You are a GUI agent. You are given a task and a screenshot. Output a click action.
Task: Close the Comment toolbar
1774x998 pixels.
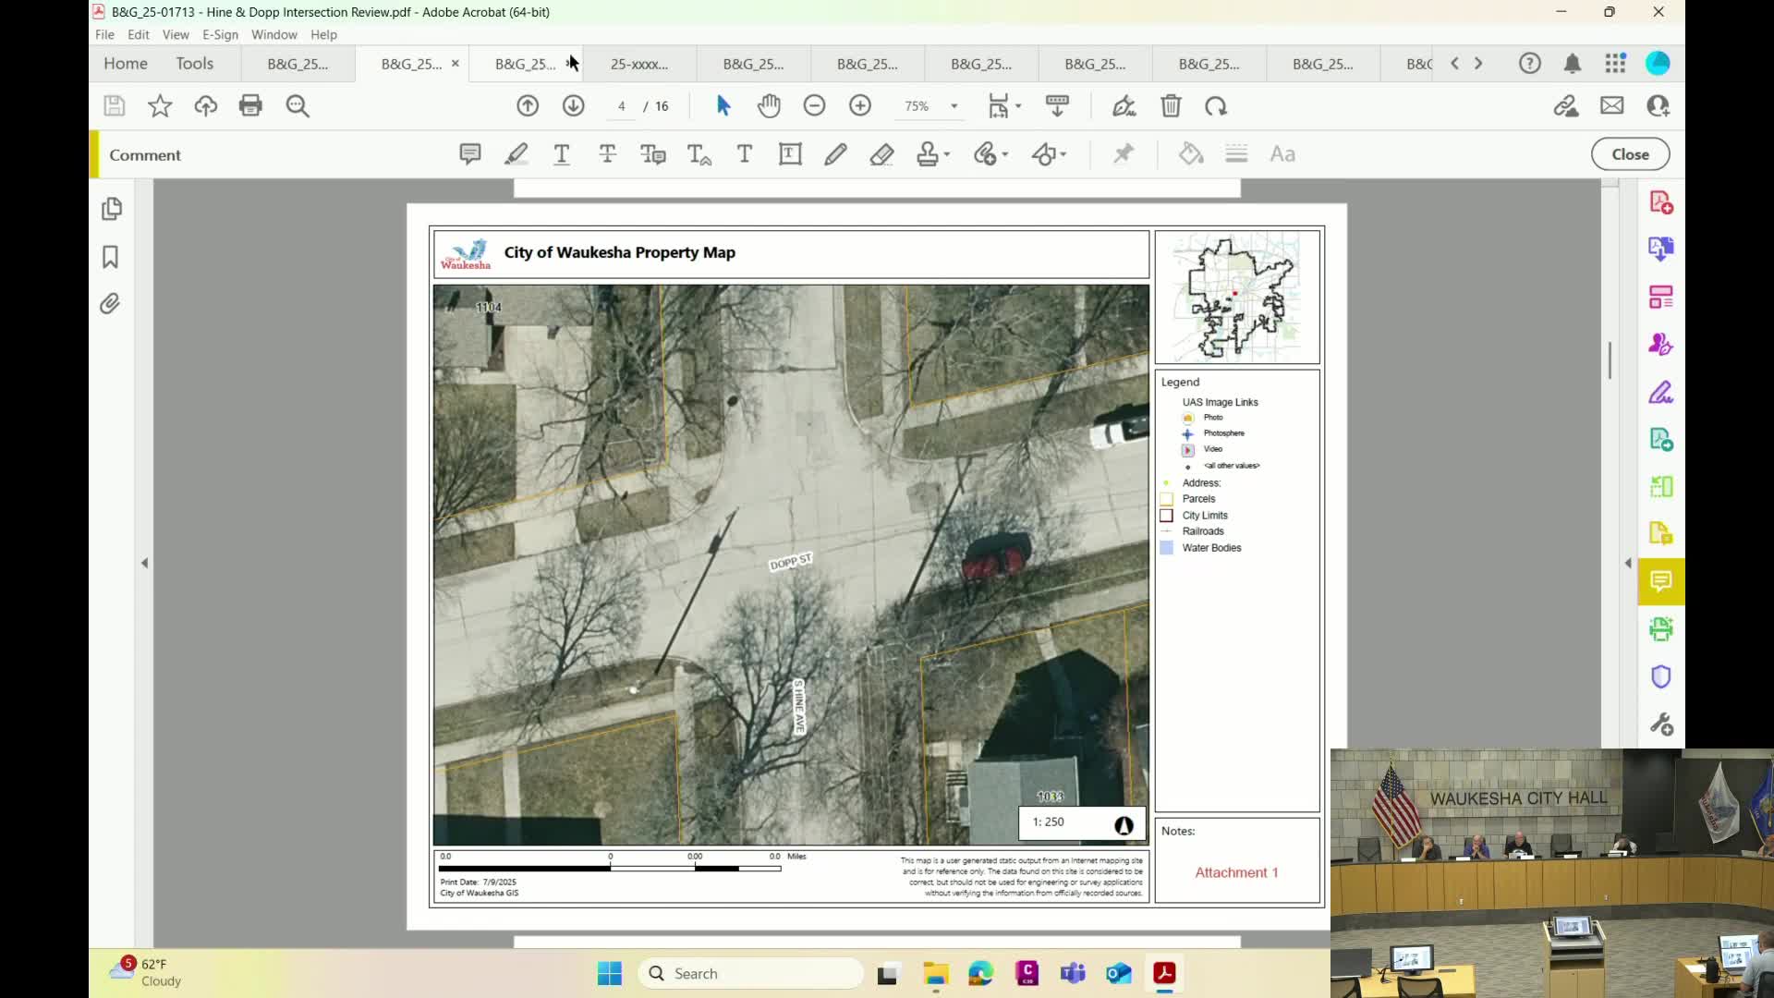(x=1630, y=154)
